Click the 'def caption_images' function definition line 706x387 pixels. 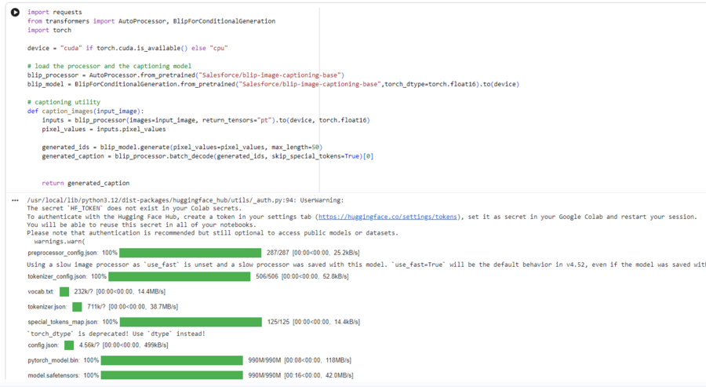(x=86, y=111)
